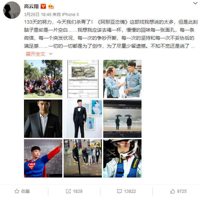This screenshot has height=197, width=202.
Task: Open the poster's profile avatar
Action: [x=12, y=10]
